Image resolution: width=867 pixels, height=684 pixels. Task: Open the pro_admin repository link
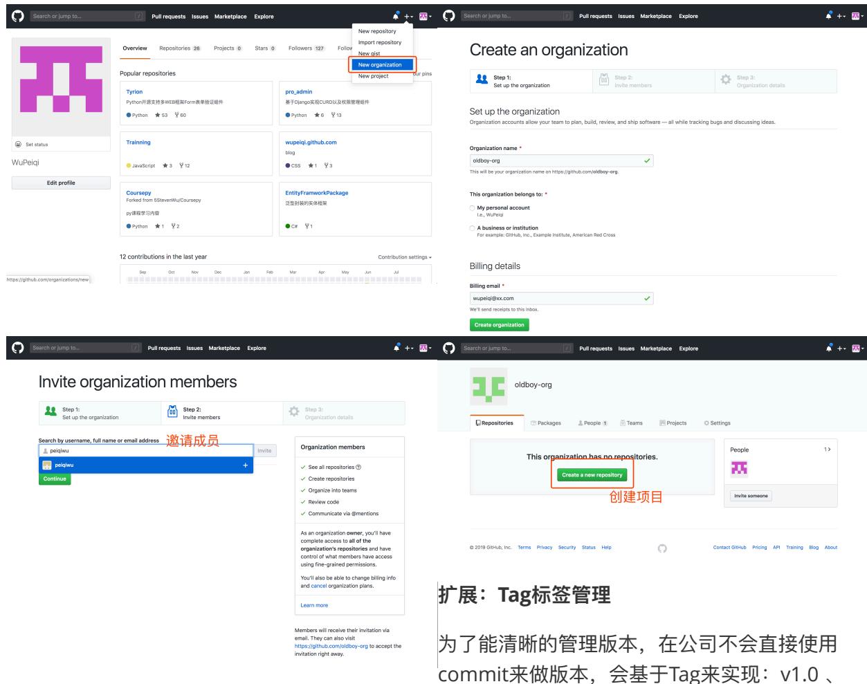pos(298,91)
